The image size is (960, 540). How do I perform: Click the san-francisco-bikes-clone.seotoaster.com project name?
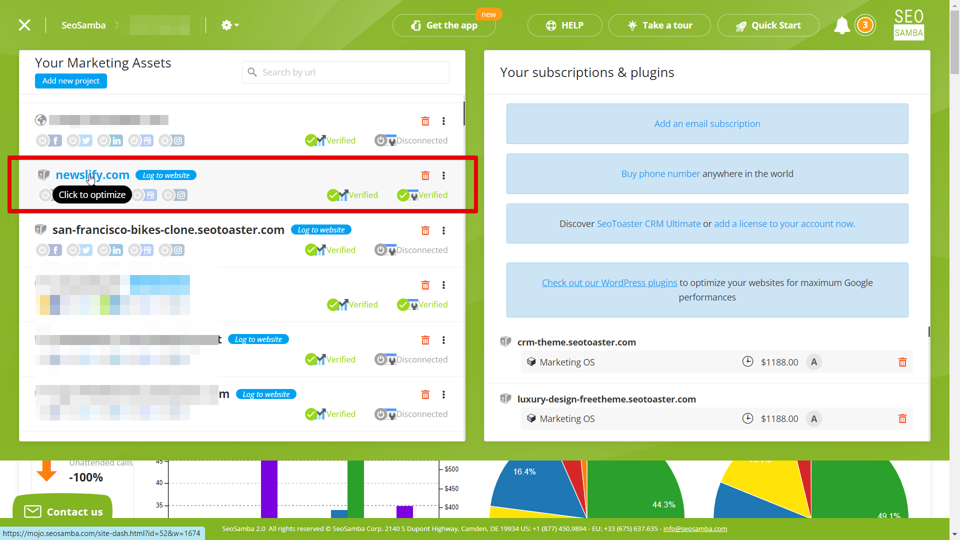pos(168,230)
